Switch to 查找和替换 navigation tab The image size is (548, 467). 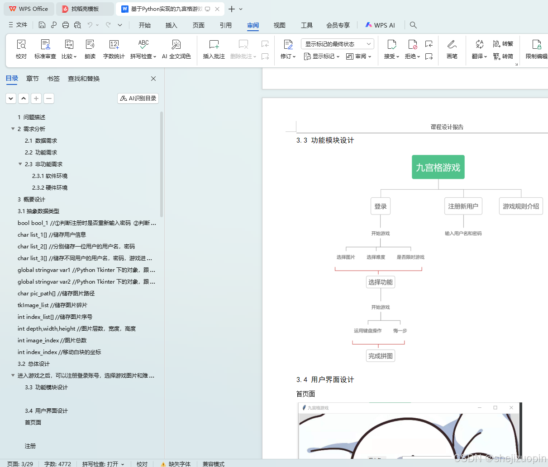click(84, 79)
